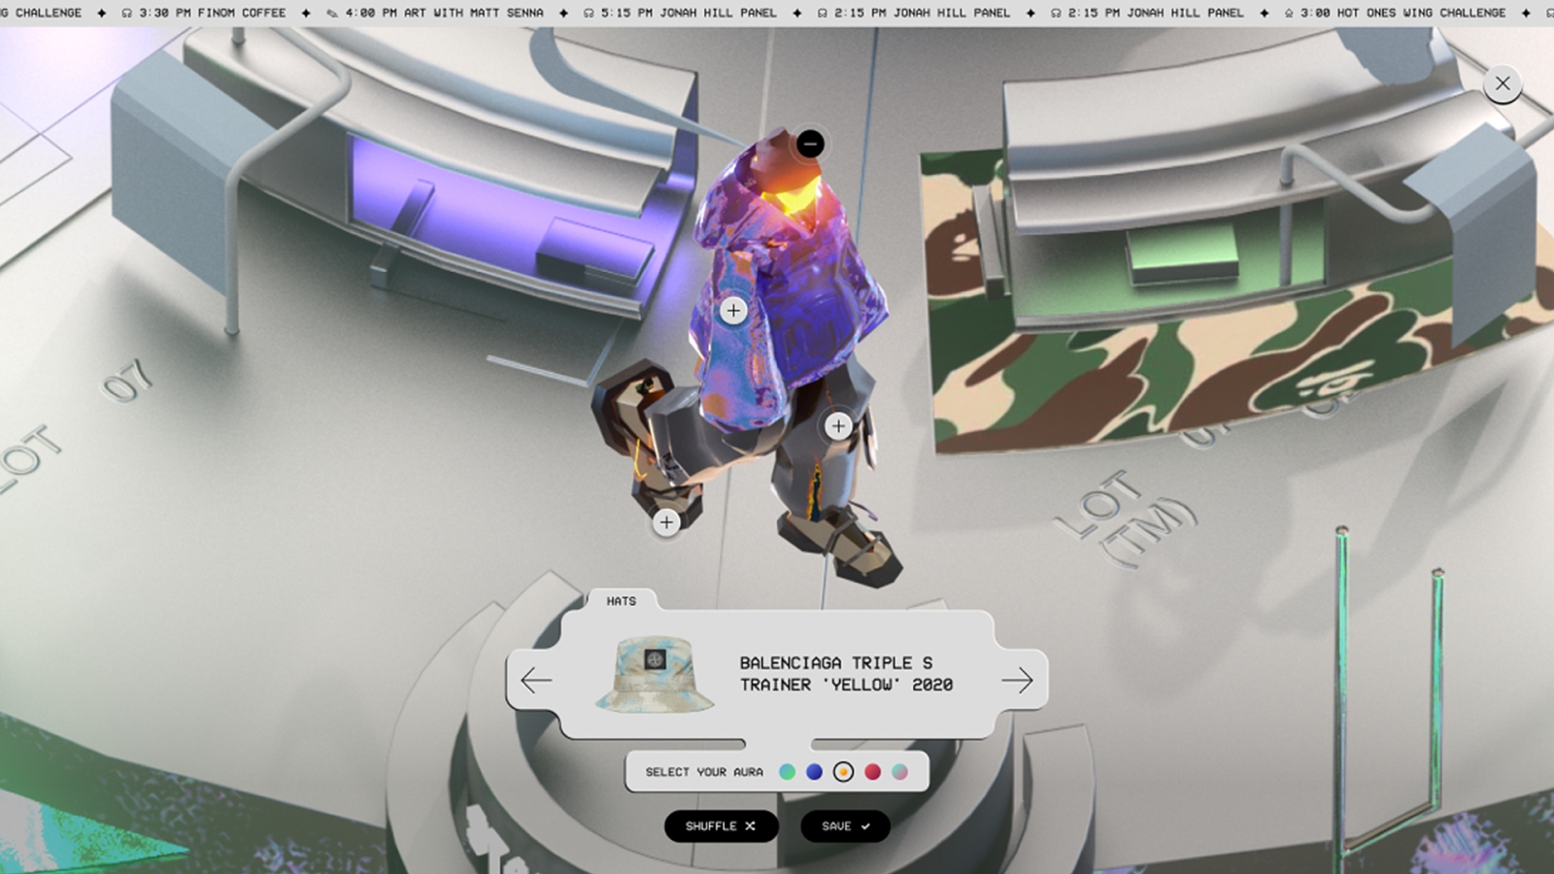This screenshot has height=874, width=1554.
Task: Close the avatar customizer panel
Action: coord(1503,84)
